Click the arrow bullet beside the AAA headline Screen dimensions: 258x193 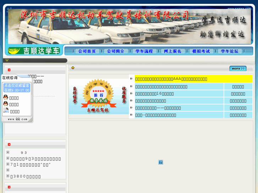pos(131,79)
